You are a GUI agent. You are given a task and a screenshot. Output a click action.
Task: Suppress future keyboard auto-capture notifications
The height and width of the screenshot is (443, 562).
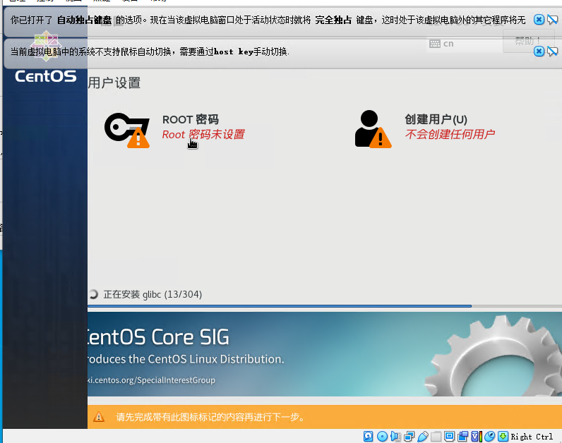[x=552, y=19]
